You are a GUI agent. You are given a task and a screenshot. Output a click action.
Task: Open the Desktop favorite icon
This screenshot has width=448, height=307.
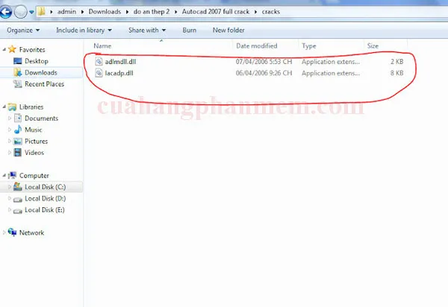tap(17, 61)
